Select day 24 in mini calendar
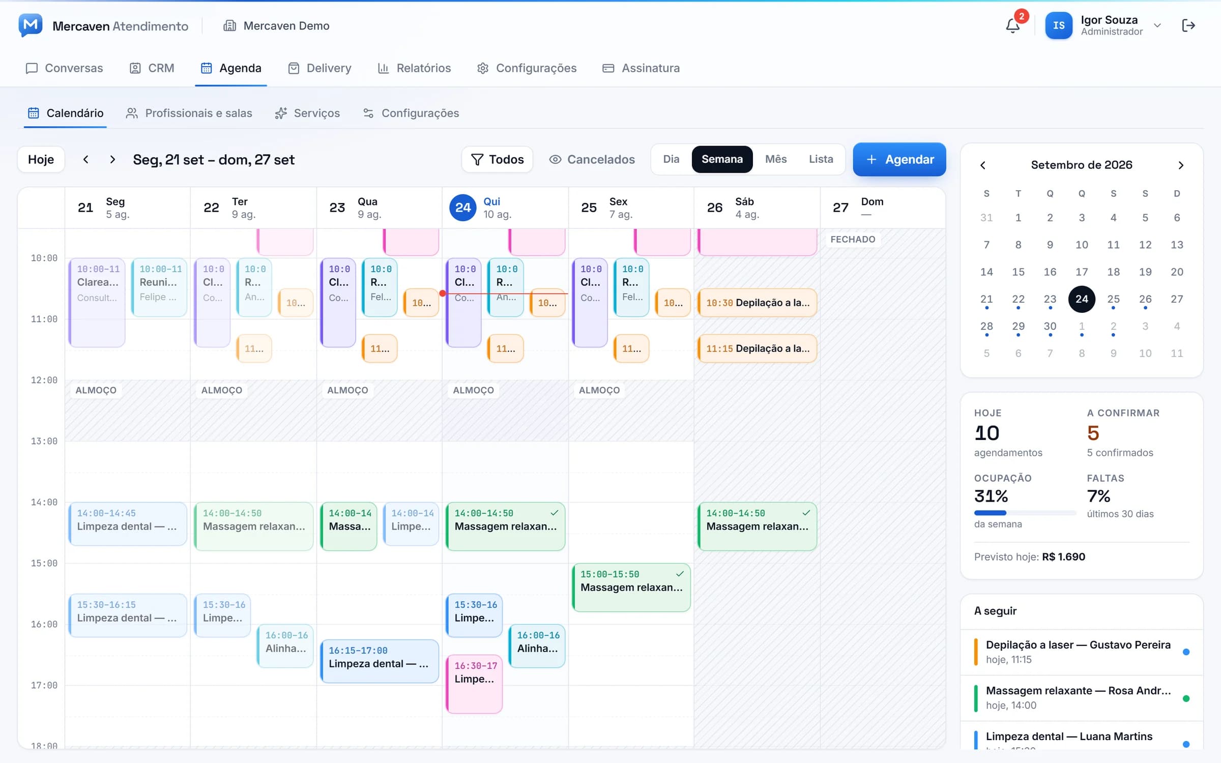 (1082, 299)
